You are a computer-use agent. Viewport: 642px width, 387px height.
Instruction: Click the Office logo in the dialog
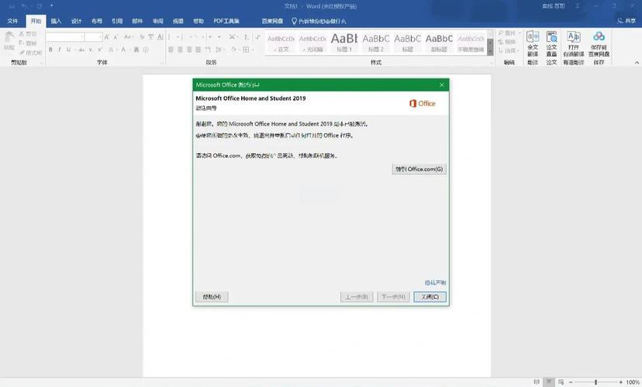point(422,104)
